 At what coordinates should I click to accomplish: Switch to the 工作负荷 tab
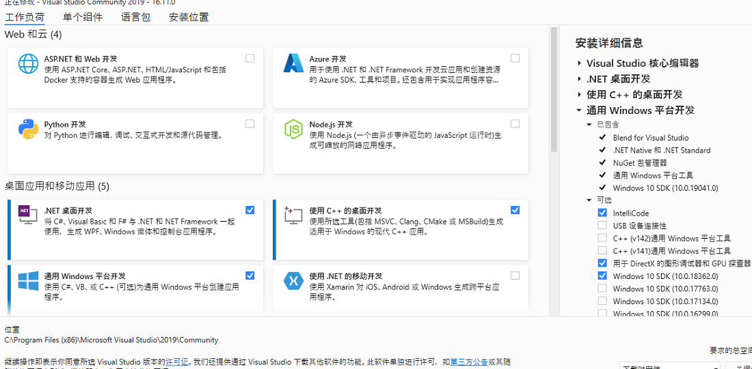pos(25,18)
